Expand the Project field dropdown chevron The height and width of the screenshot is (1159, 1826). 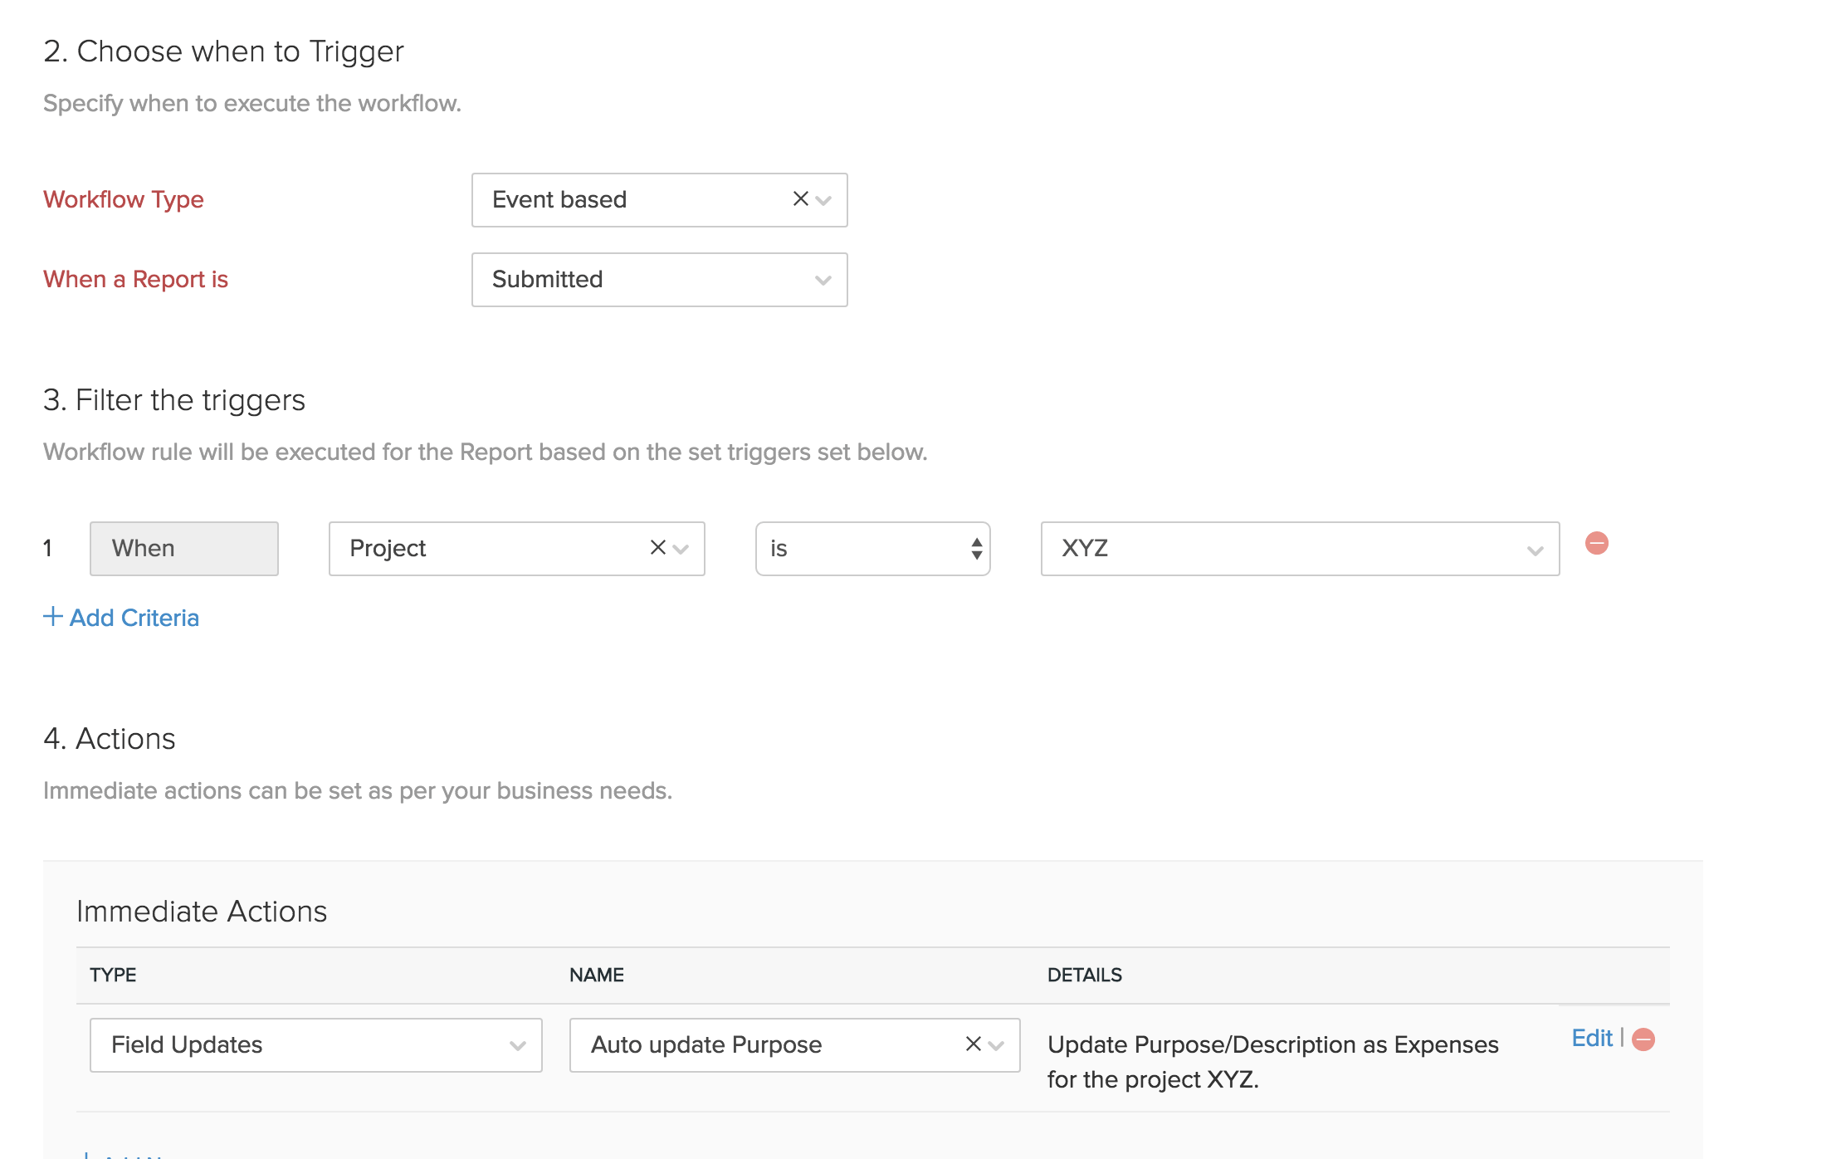681,549
